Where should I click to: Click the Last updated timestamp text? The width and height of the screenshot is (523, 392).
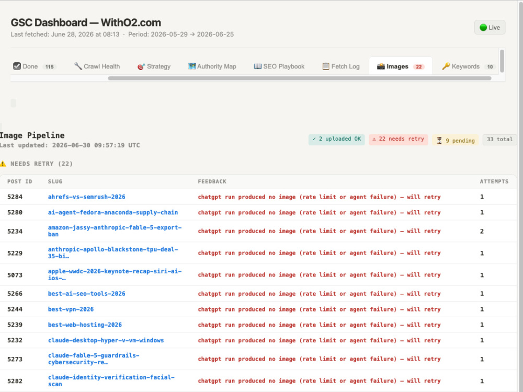pos(70,145)
